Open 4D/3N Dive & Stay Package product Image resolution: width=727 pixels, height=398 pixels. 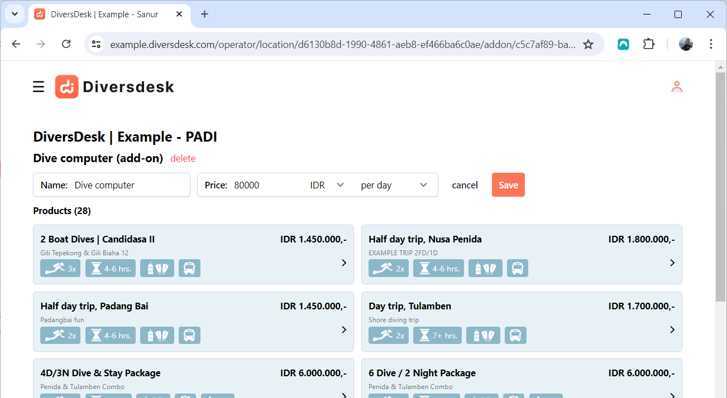[193, 378]
